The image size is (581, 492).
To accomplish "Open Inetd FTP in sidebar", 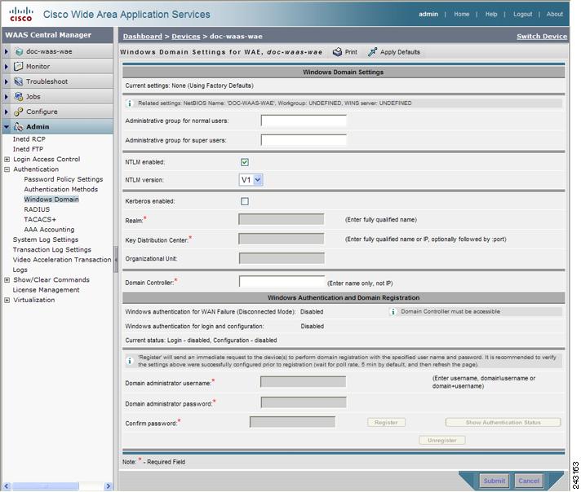I will pos(28,149).
